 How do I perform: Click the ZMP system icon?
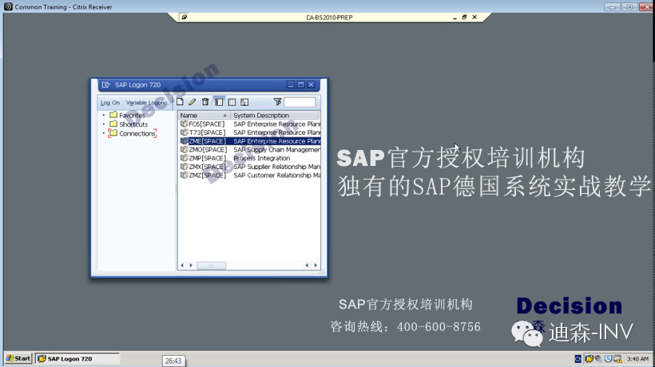[184, 158]
